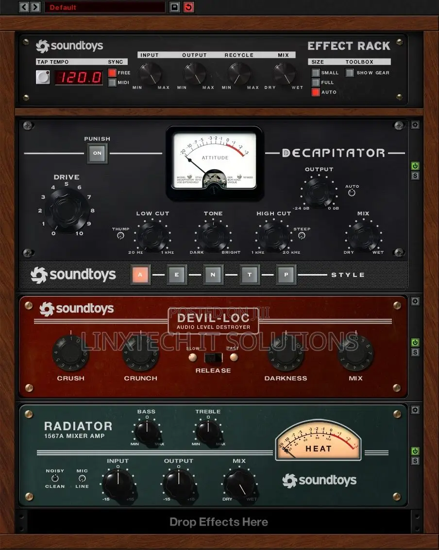Open the Decapitator settings gear

click(x=415, y=125)
